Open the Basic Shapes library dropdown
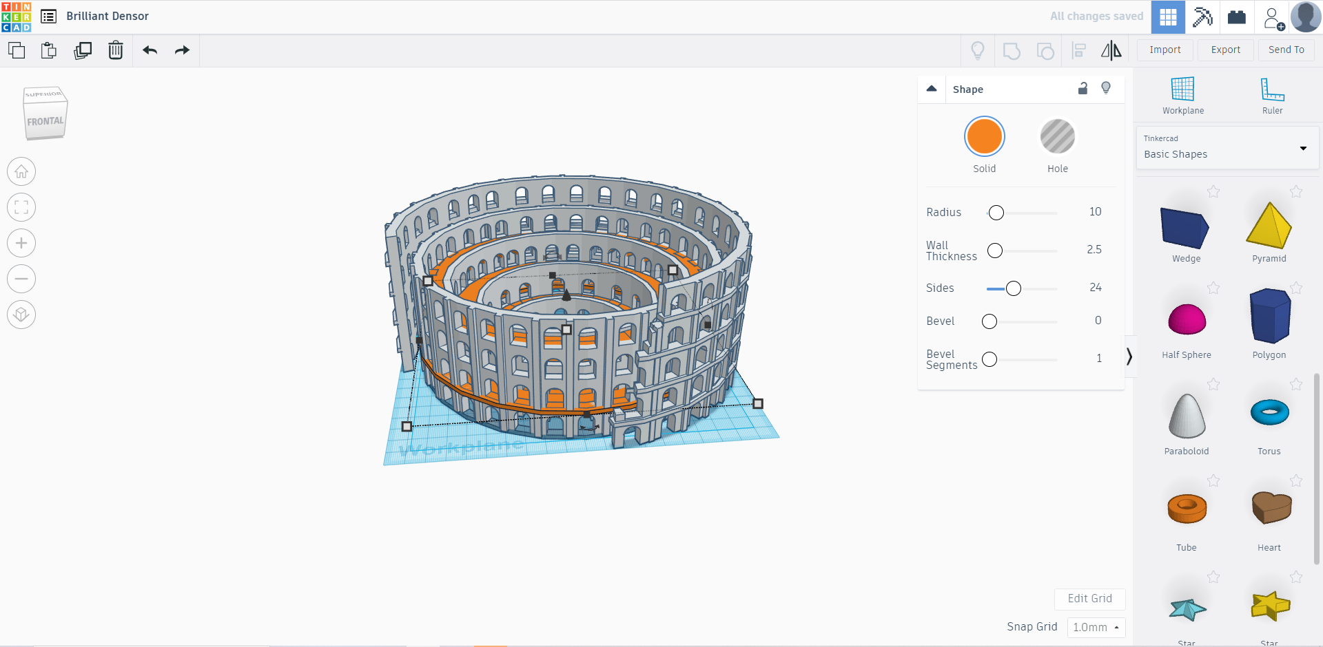The height and width of the screenshot is (647, 1323). (1227, 147)
